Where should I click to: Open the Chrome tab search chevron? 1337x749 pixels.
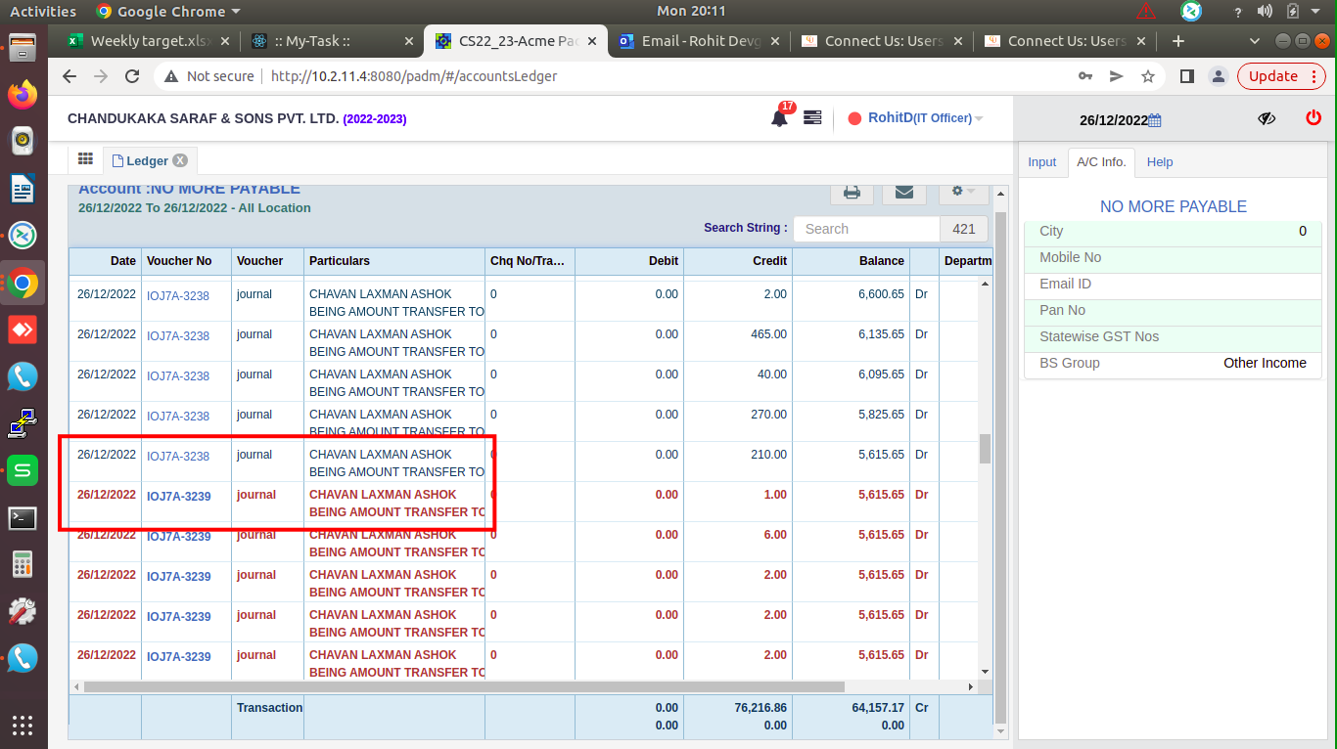[x=1256, y=41]
